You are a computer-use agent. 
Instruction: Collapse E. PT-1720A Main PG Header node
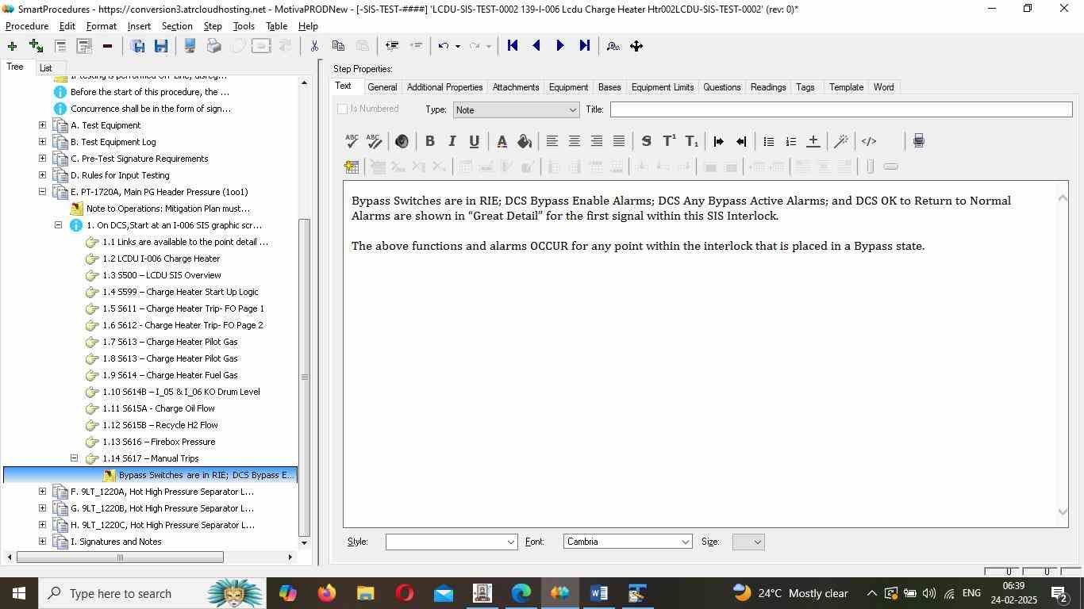(x=42, y=192)
